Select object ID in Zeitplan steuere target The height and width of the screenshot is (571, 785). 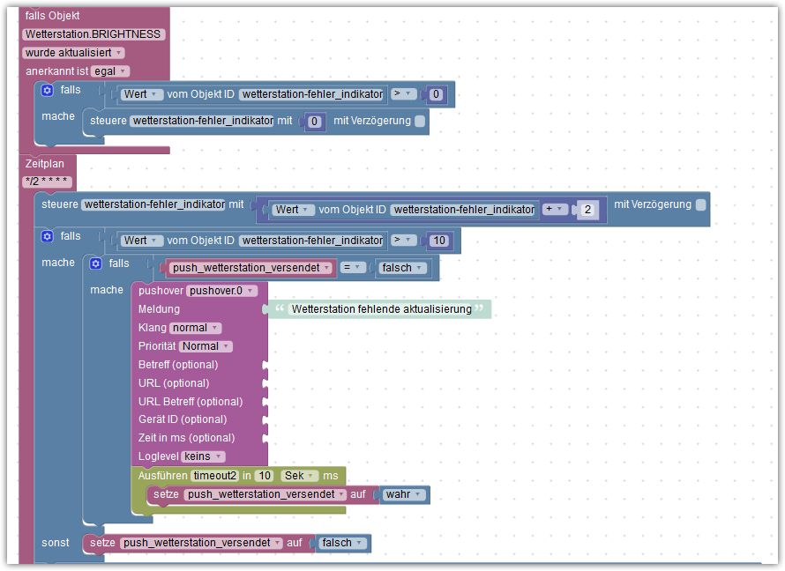pyautogui.click(x=154, y=204)
